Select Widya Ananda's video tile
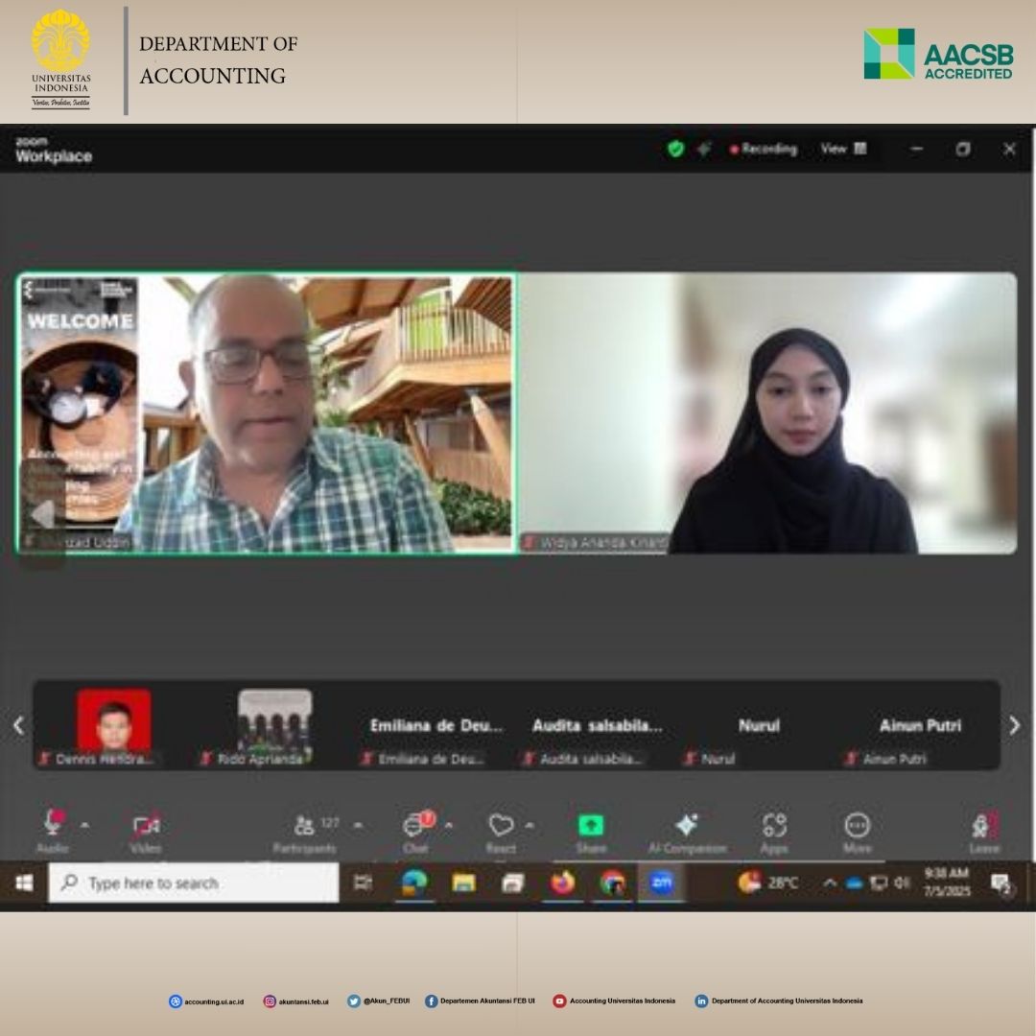 [767, 412]
